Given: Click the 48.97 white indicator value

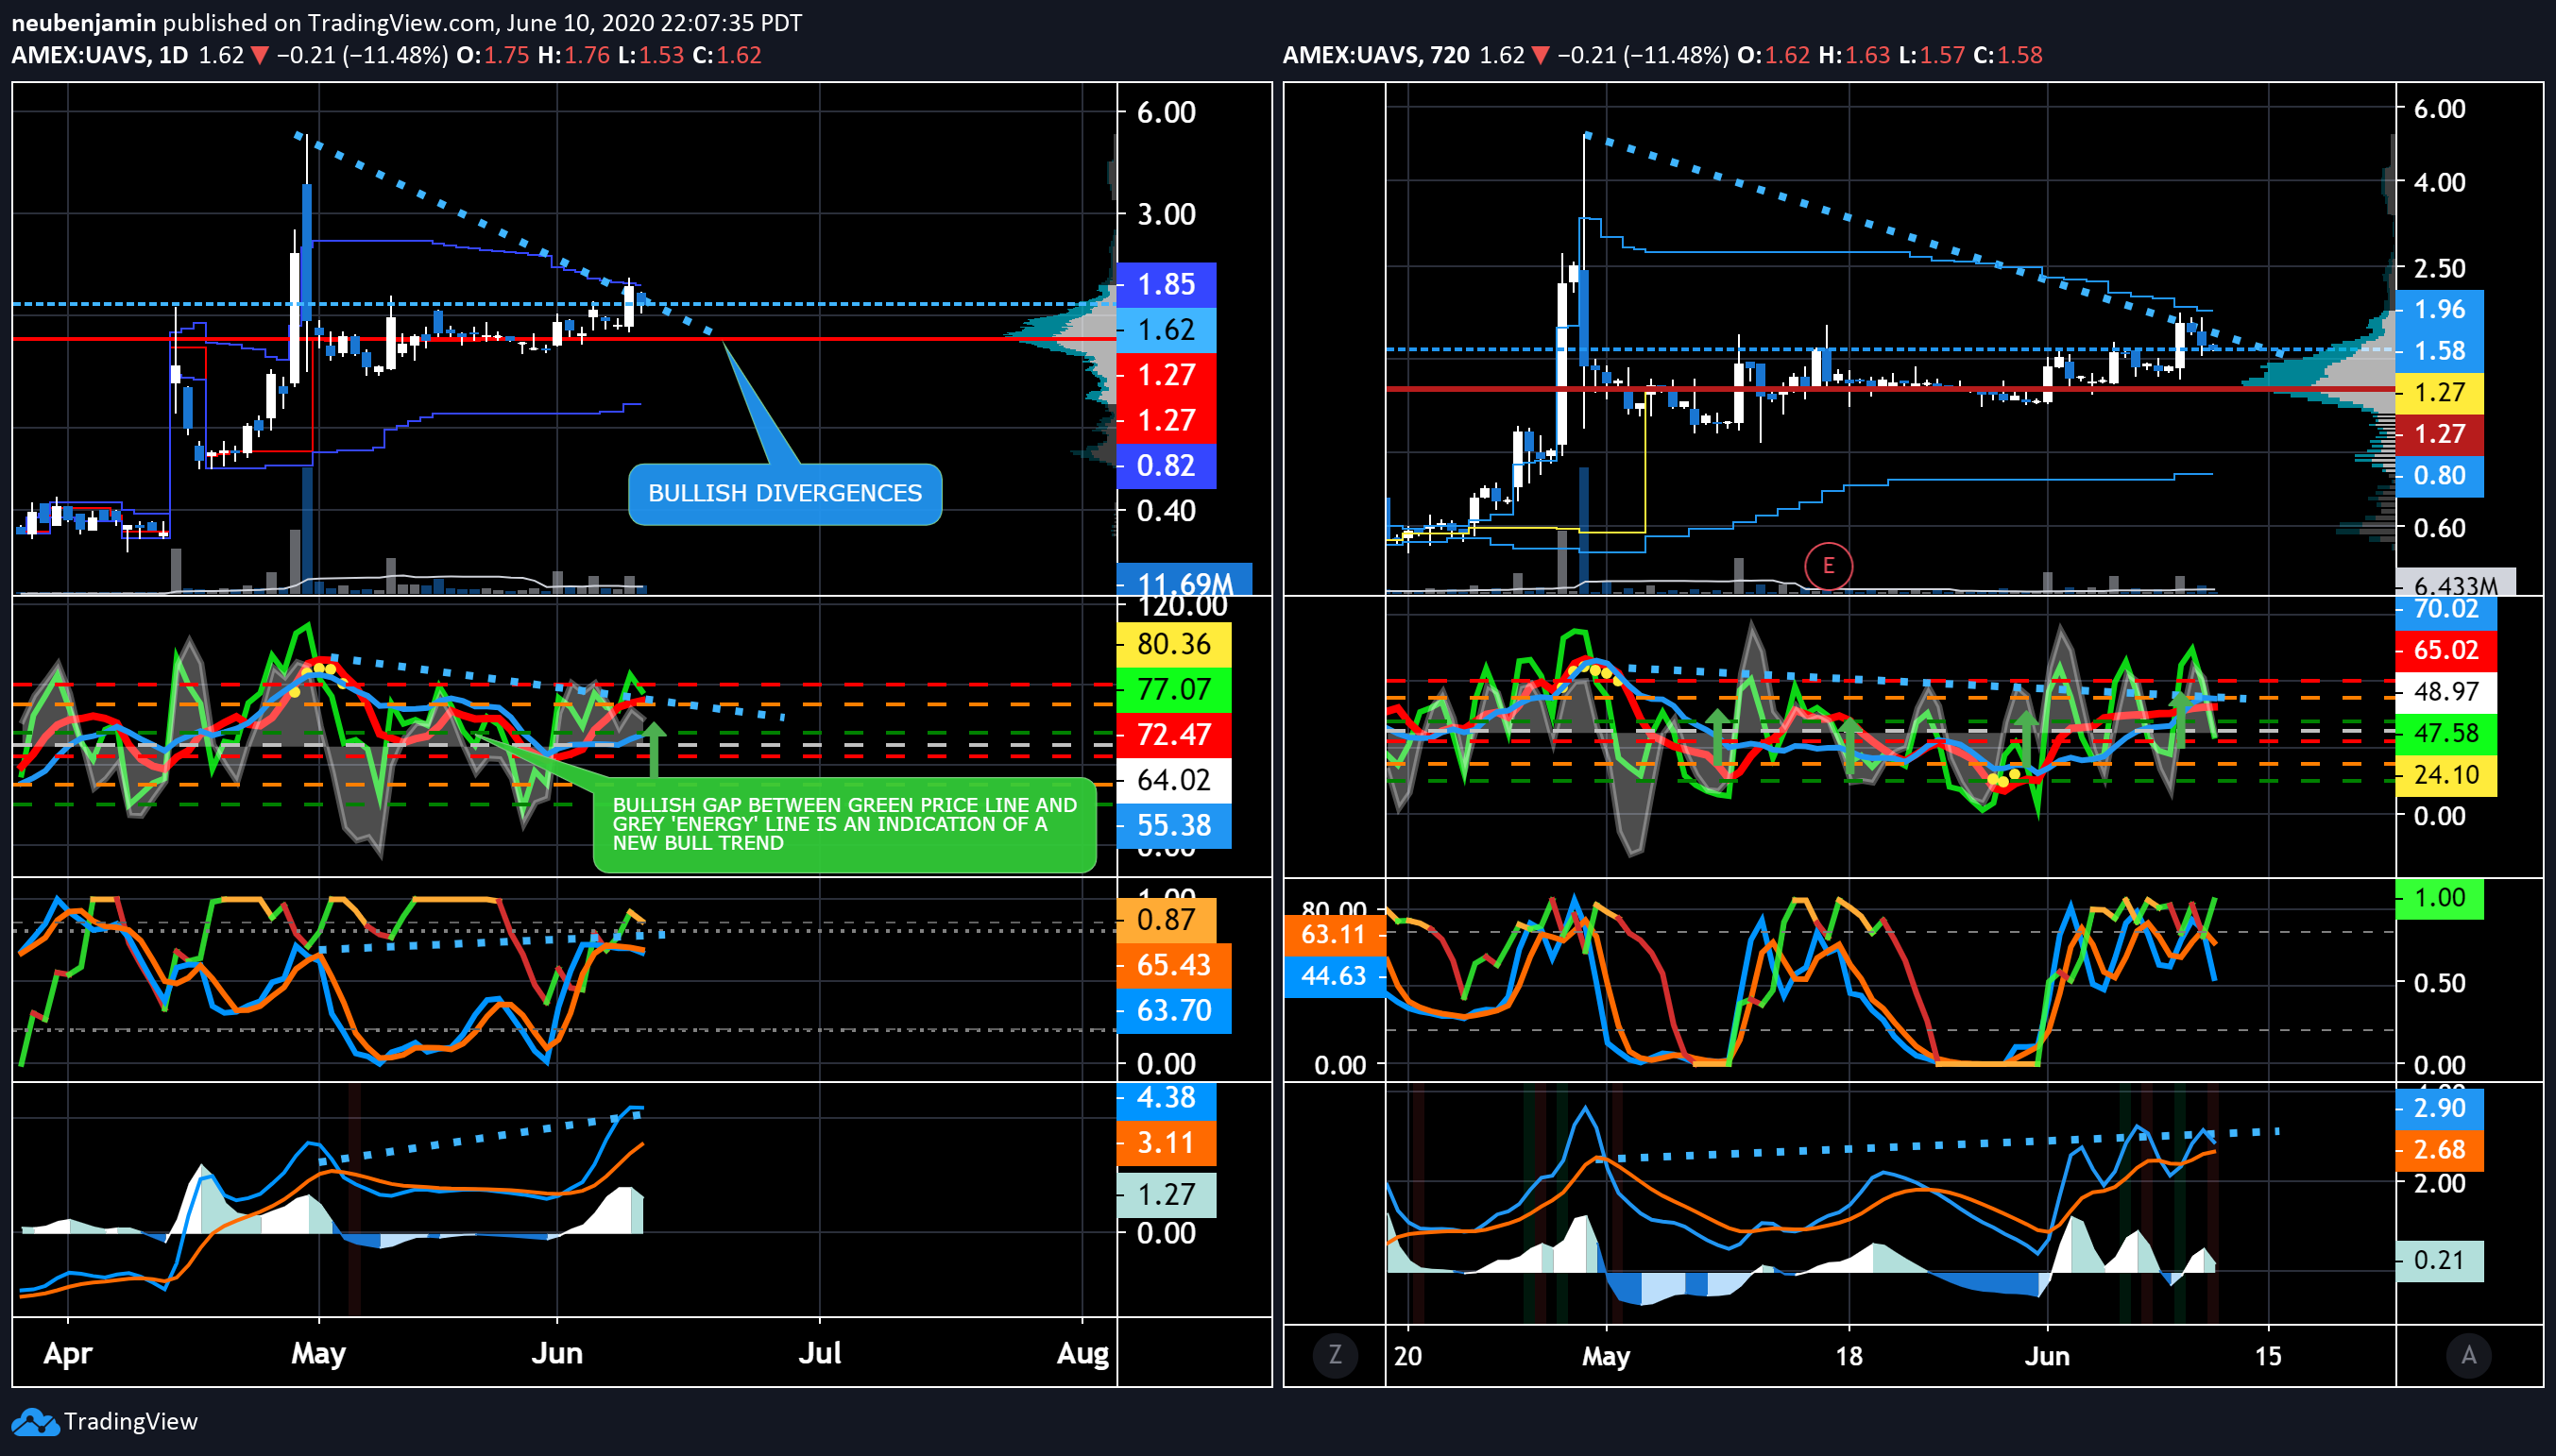Looking at the screenshot, I should (2445, 692).
